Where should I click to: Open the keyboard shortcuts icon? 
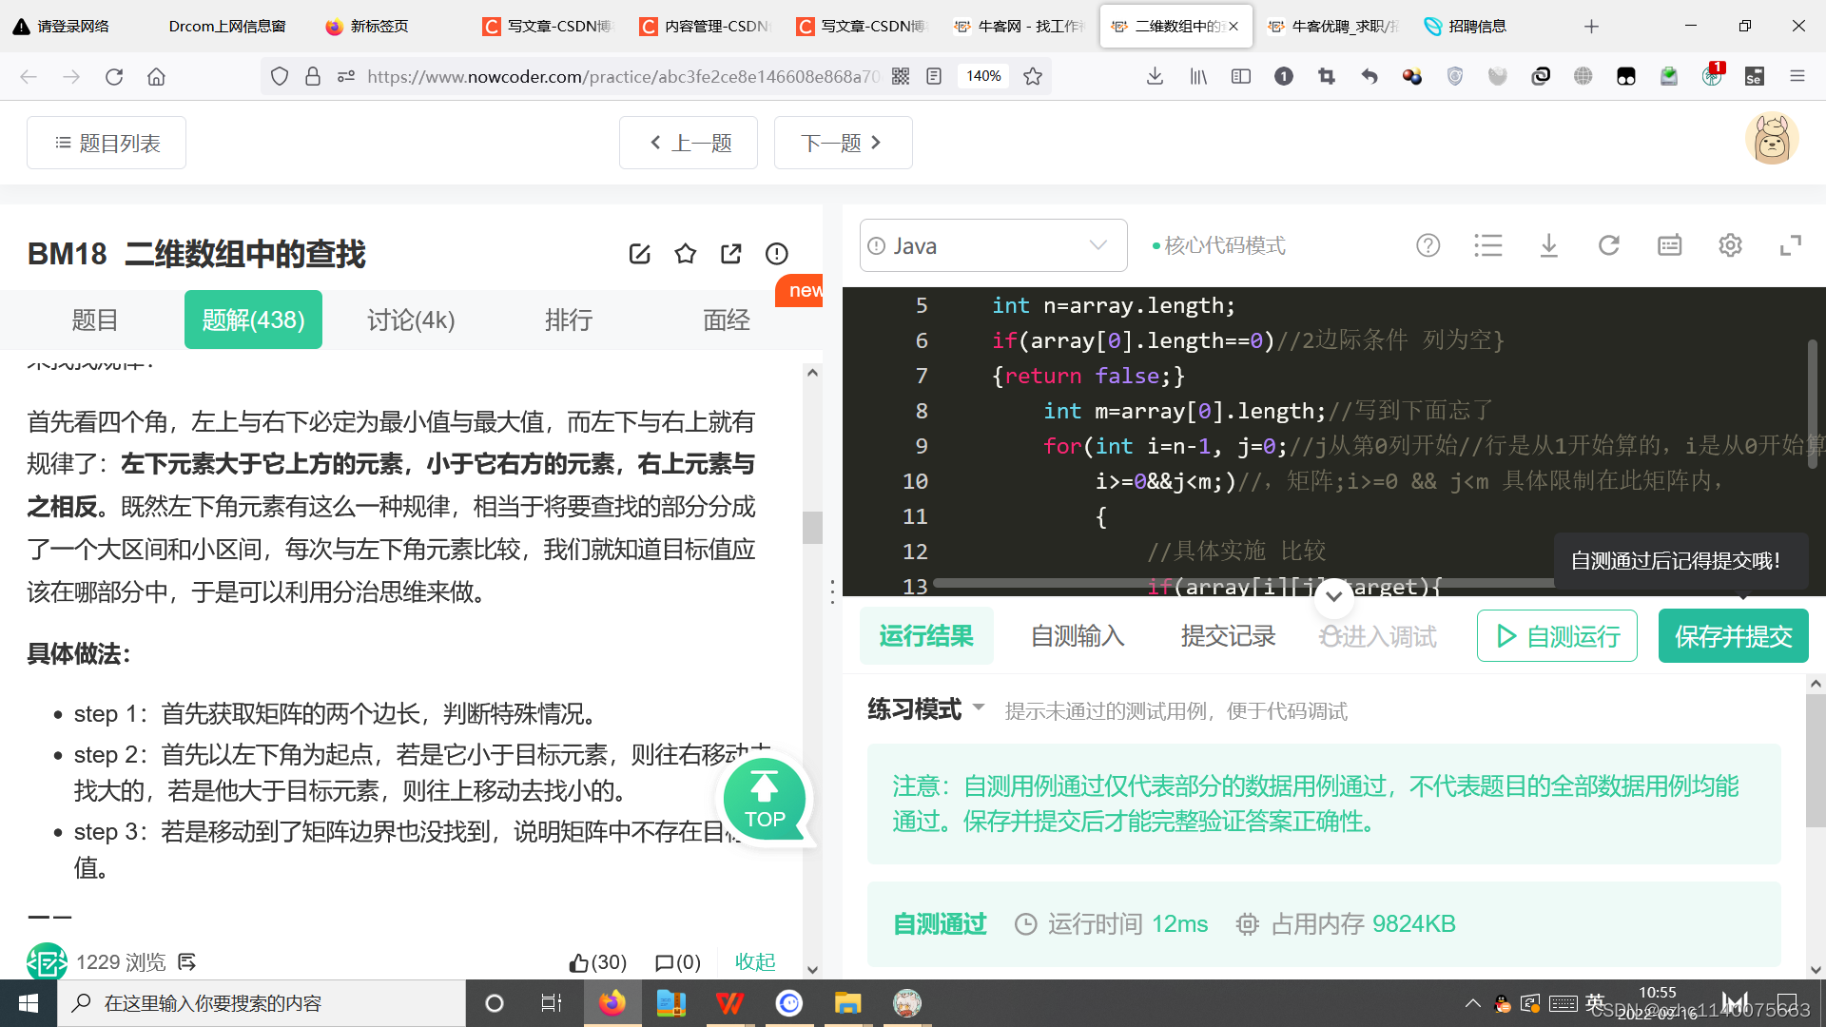1669,244
